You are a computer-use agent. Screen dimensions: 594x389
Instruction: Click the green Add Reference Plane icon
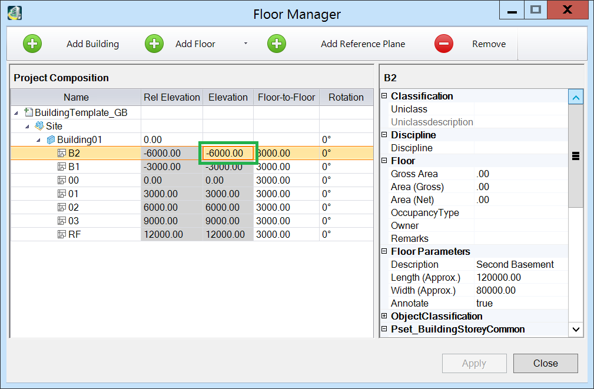point(277,44)
